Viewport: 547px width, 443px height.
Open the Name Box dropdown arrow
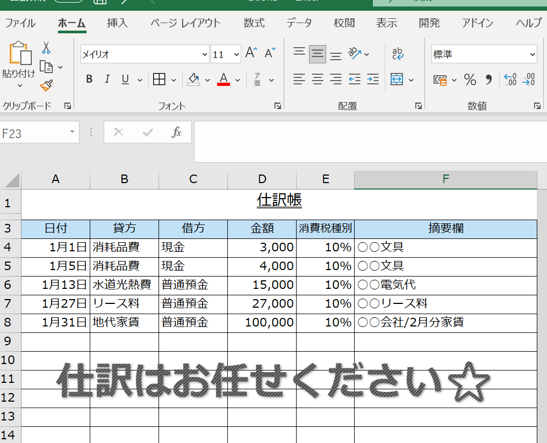coord(72,132)
